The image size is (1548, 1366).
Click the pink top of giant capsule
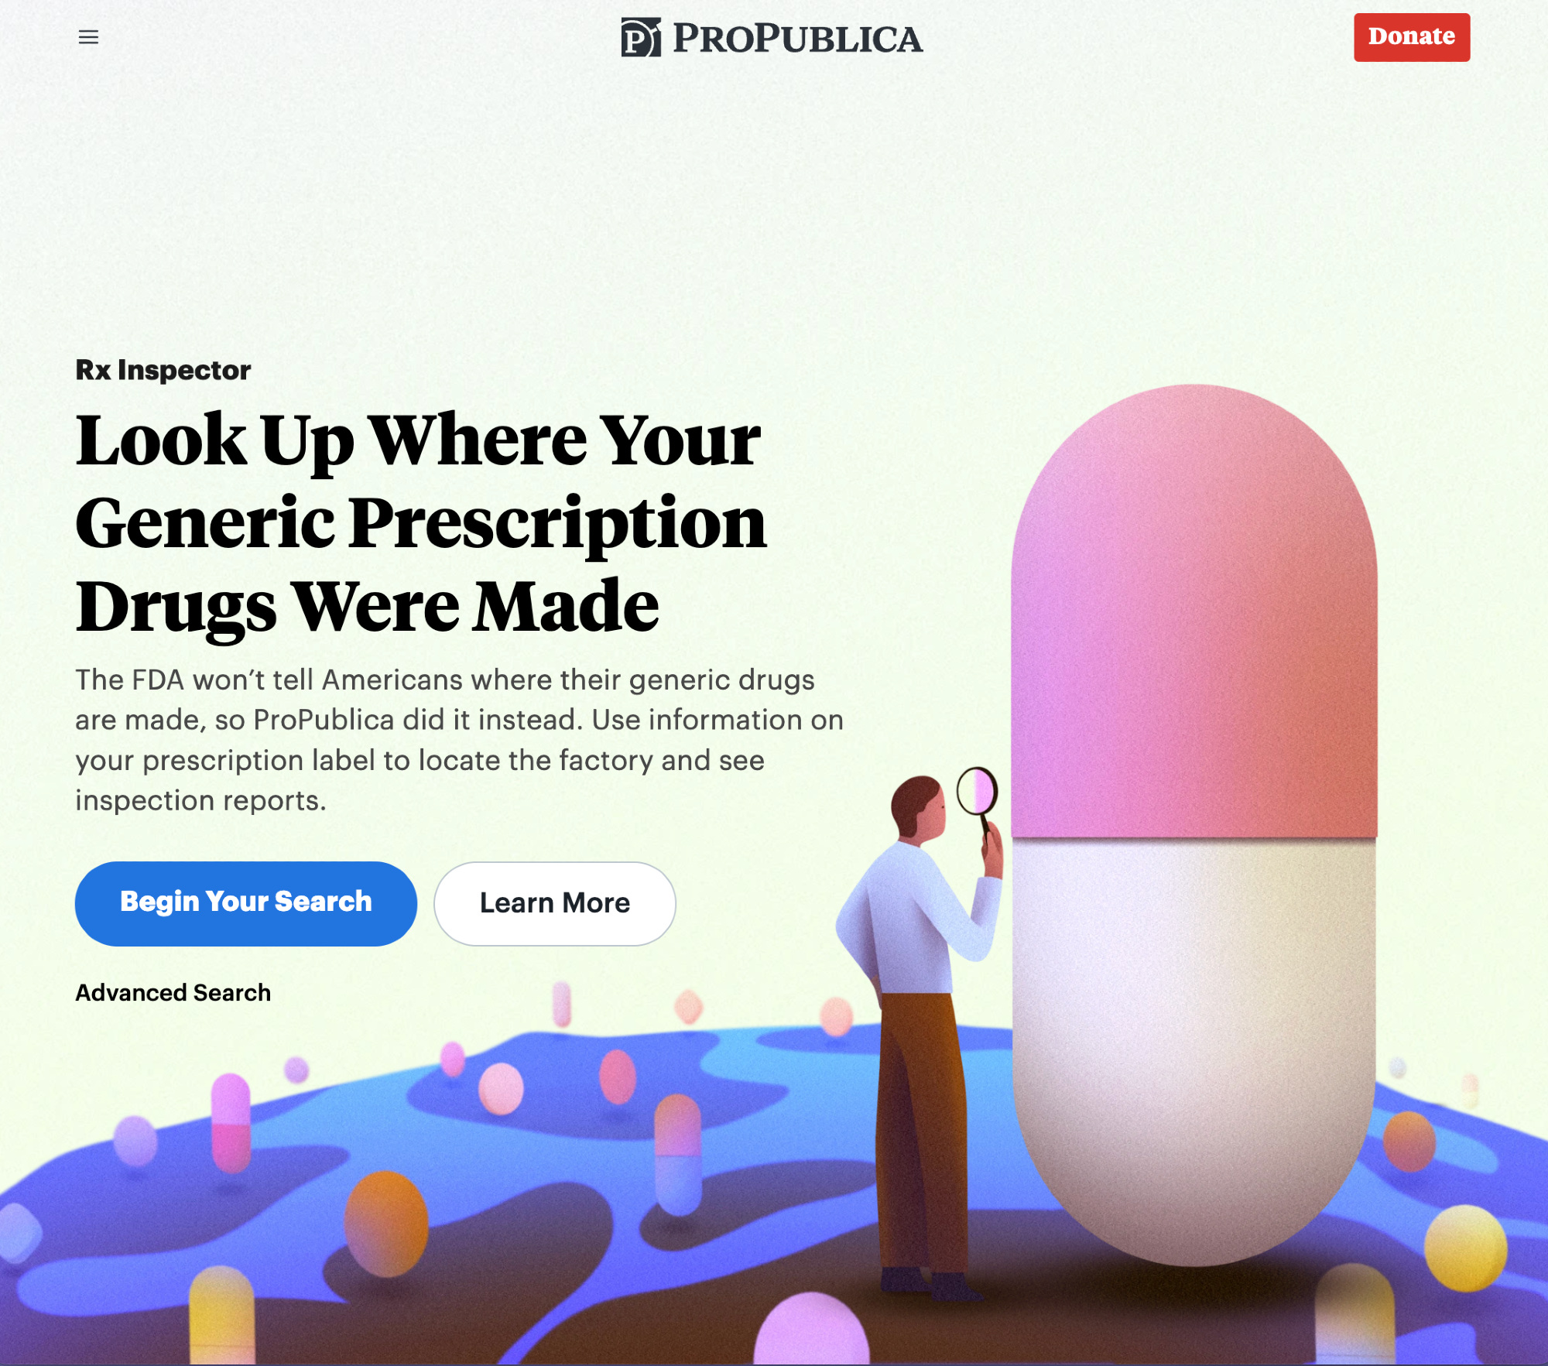(x=1194, y=611)
